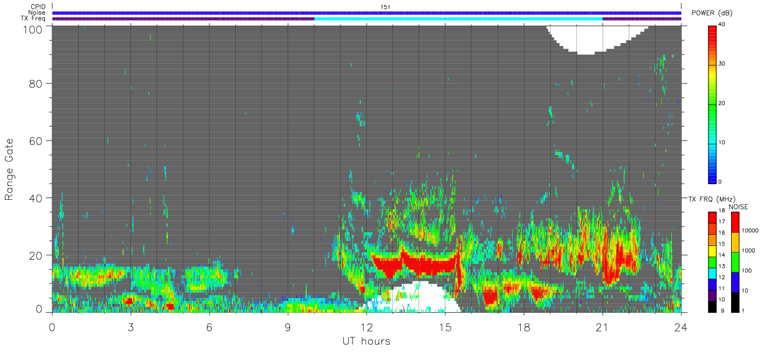Click the 20 tick on the POWER scale
Viewport: 766px width, 354px height.
coord(722,103)
